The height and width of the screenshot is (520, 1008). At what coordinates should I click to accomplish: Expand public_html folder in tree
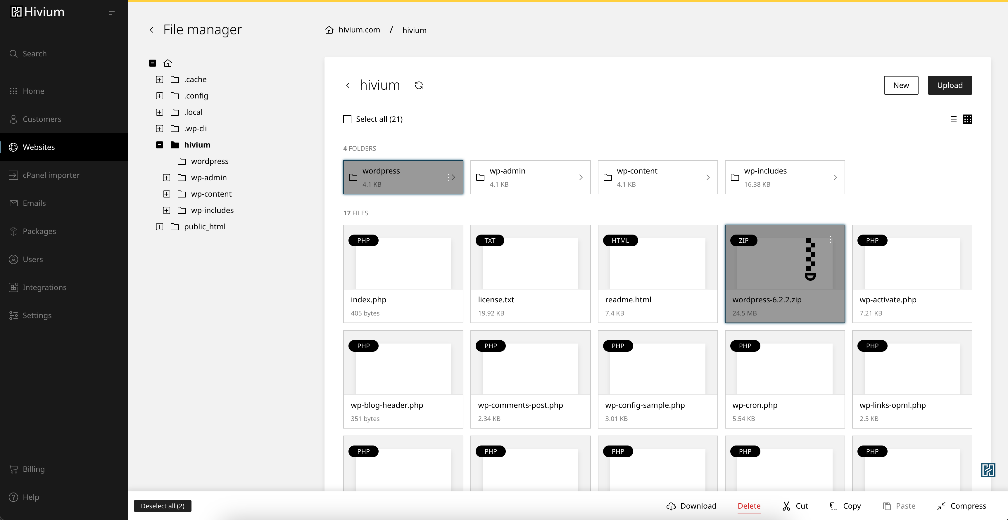point(159,227)
